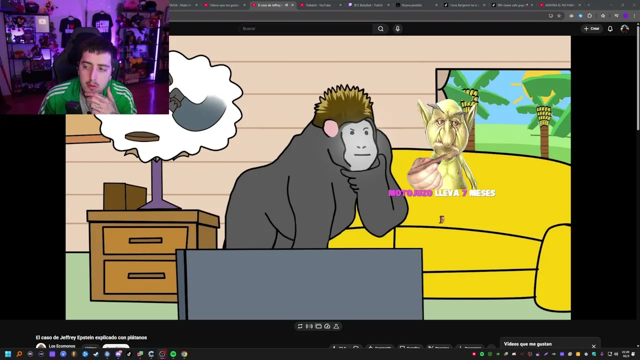This screenshot has width=640, height=360.
Task: Activate voice search microphone icon
Action: [397, 28]
